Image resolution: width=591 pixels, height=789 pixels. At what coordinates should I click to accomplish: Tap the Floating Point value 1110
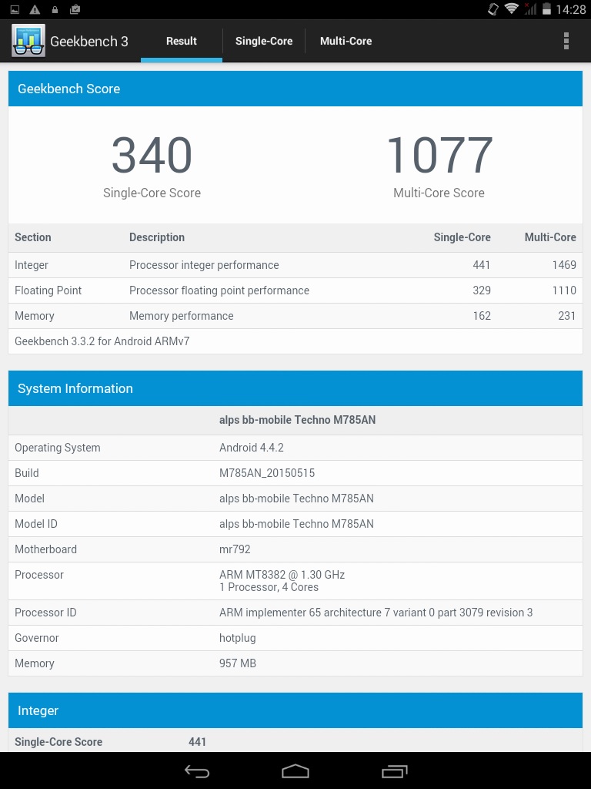(x=564, y=290)
